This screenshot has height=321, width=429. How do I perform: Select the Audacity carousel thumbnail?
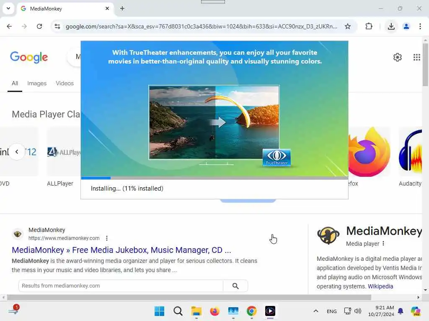point(411,152)
